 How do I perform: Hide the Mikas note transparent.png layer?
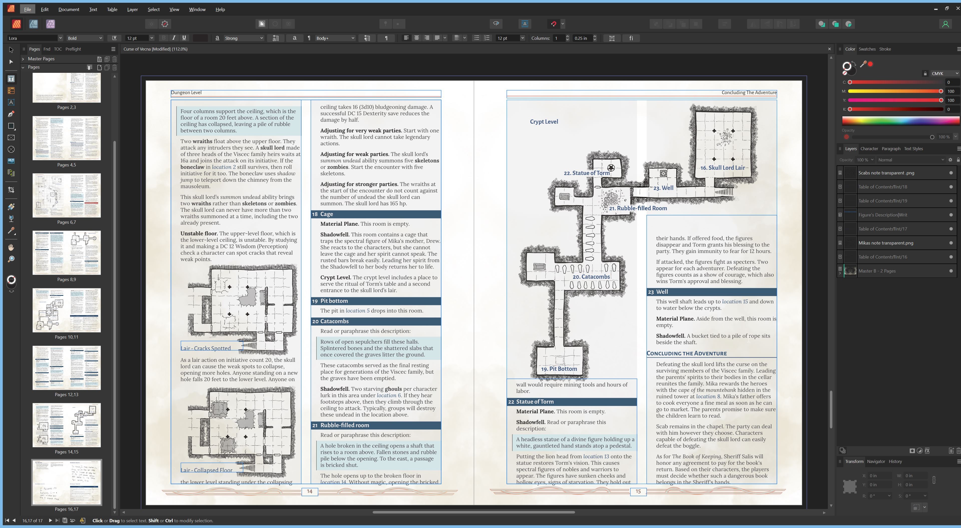(950, 243)
